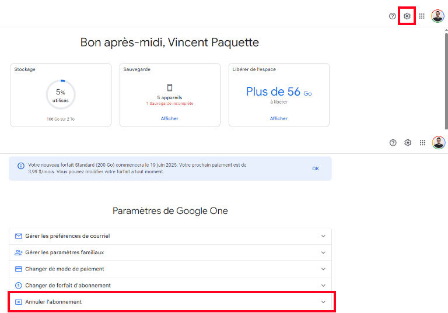
Task: Expand Gérer les paramètres familiaux chevron
Action: (x=323, y=252)
